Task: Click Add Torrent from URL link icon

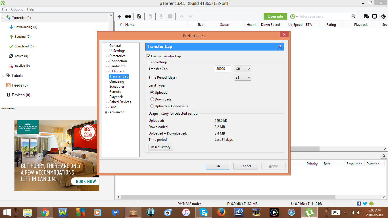Action: [128, 16]
